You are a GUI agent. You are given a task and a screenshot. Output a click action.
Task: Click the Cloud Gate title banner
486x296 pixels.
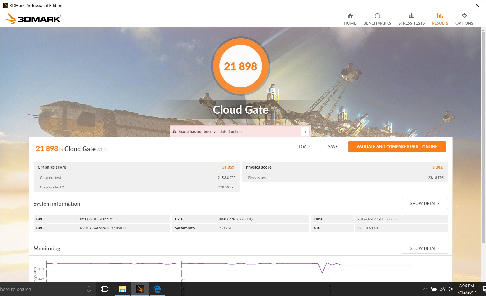point(240,110)
